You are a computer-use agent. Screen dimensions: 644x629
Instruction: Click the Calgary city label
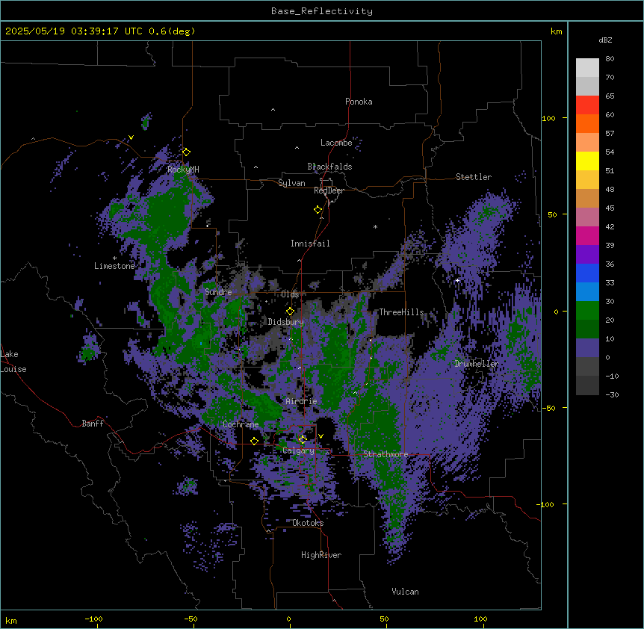pyautogui.click(x=299, y=450)
